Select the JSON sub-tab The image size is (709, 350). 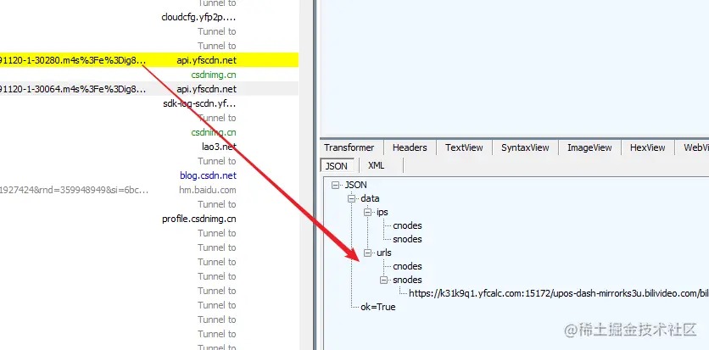pyautogui.click(x=337, y=166)
